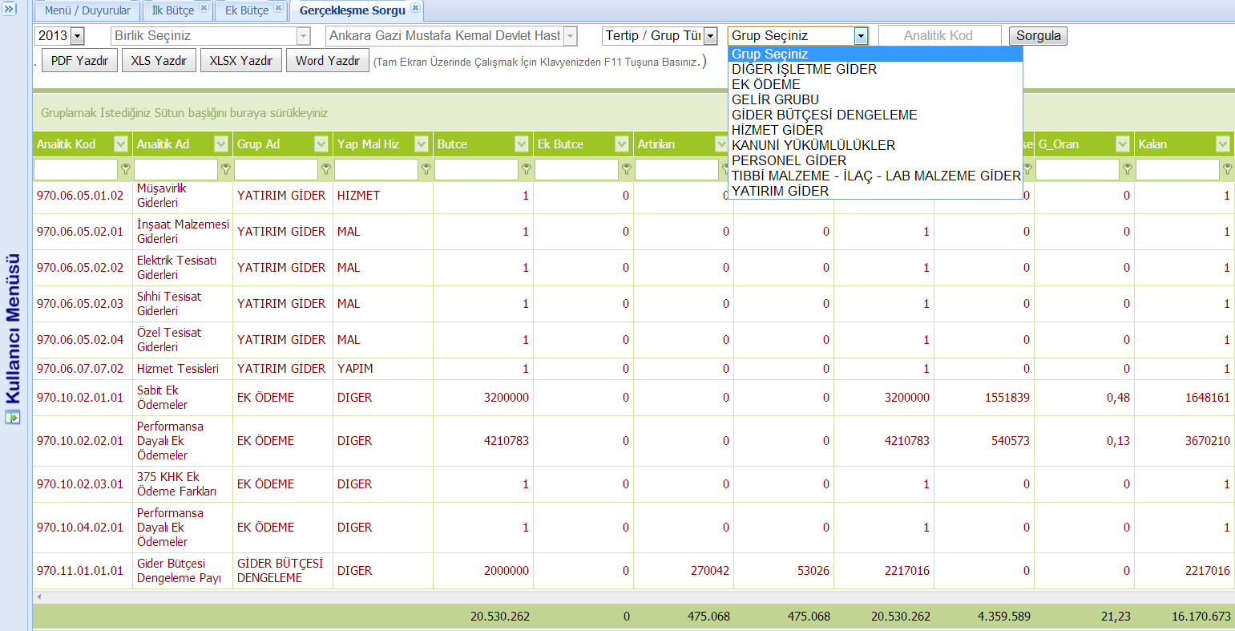Open Analitik Ad header dropdown arrow
Screen dimensions: 1235x631
(x=221, y=144)
